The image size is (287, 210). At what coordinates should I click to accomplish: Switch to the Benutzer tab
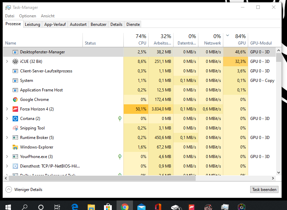[x=99, y=24]
